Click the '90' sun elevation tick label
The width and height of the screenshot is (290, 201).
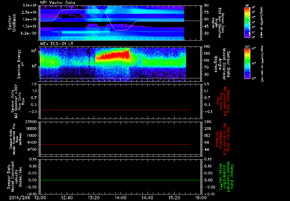point(206,5)
